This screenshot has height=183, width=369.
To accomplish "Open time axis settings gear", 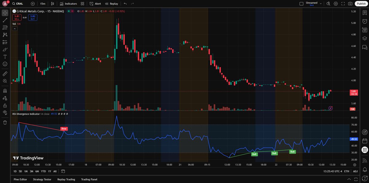I will 355,165.
